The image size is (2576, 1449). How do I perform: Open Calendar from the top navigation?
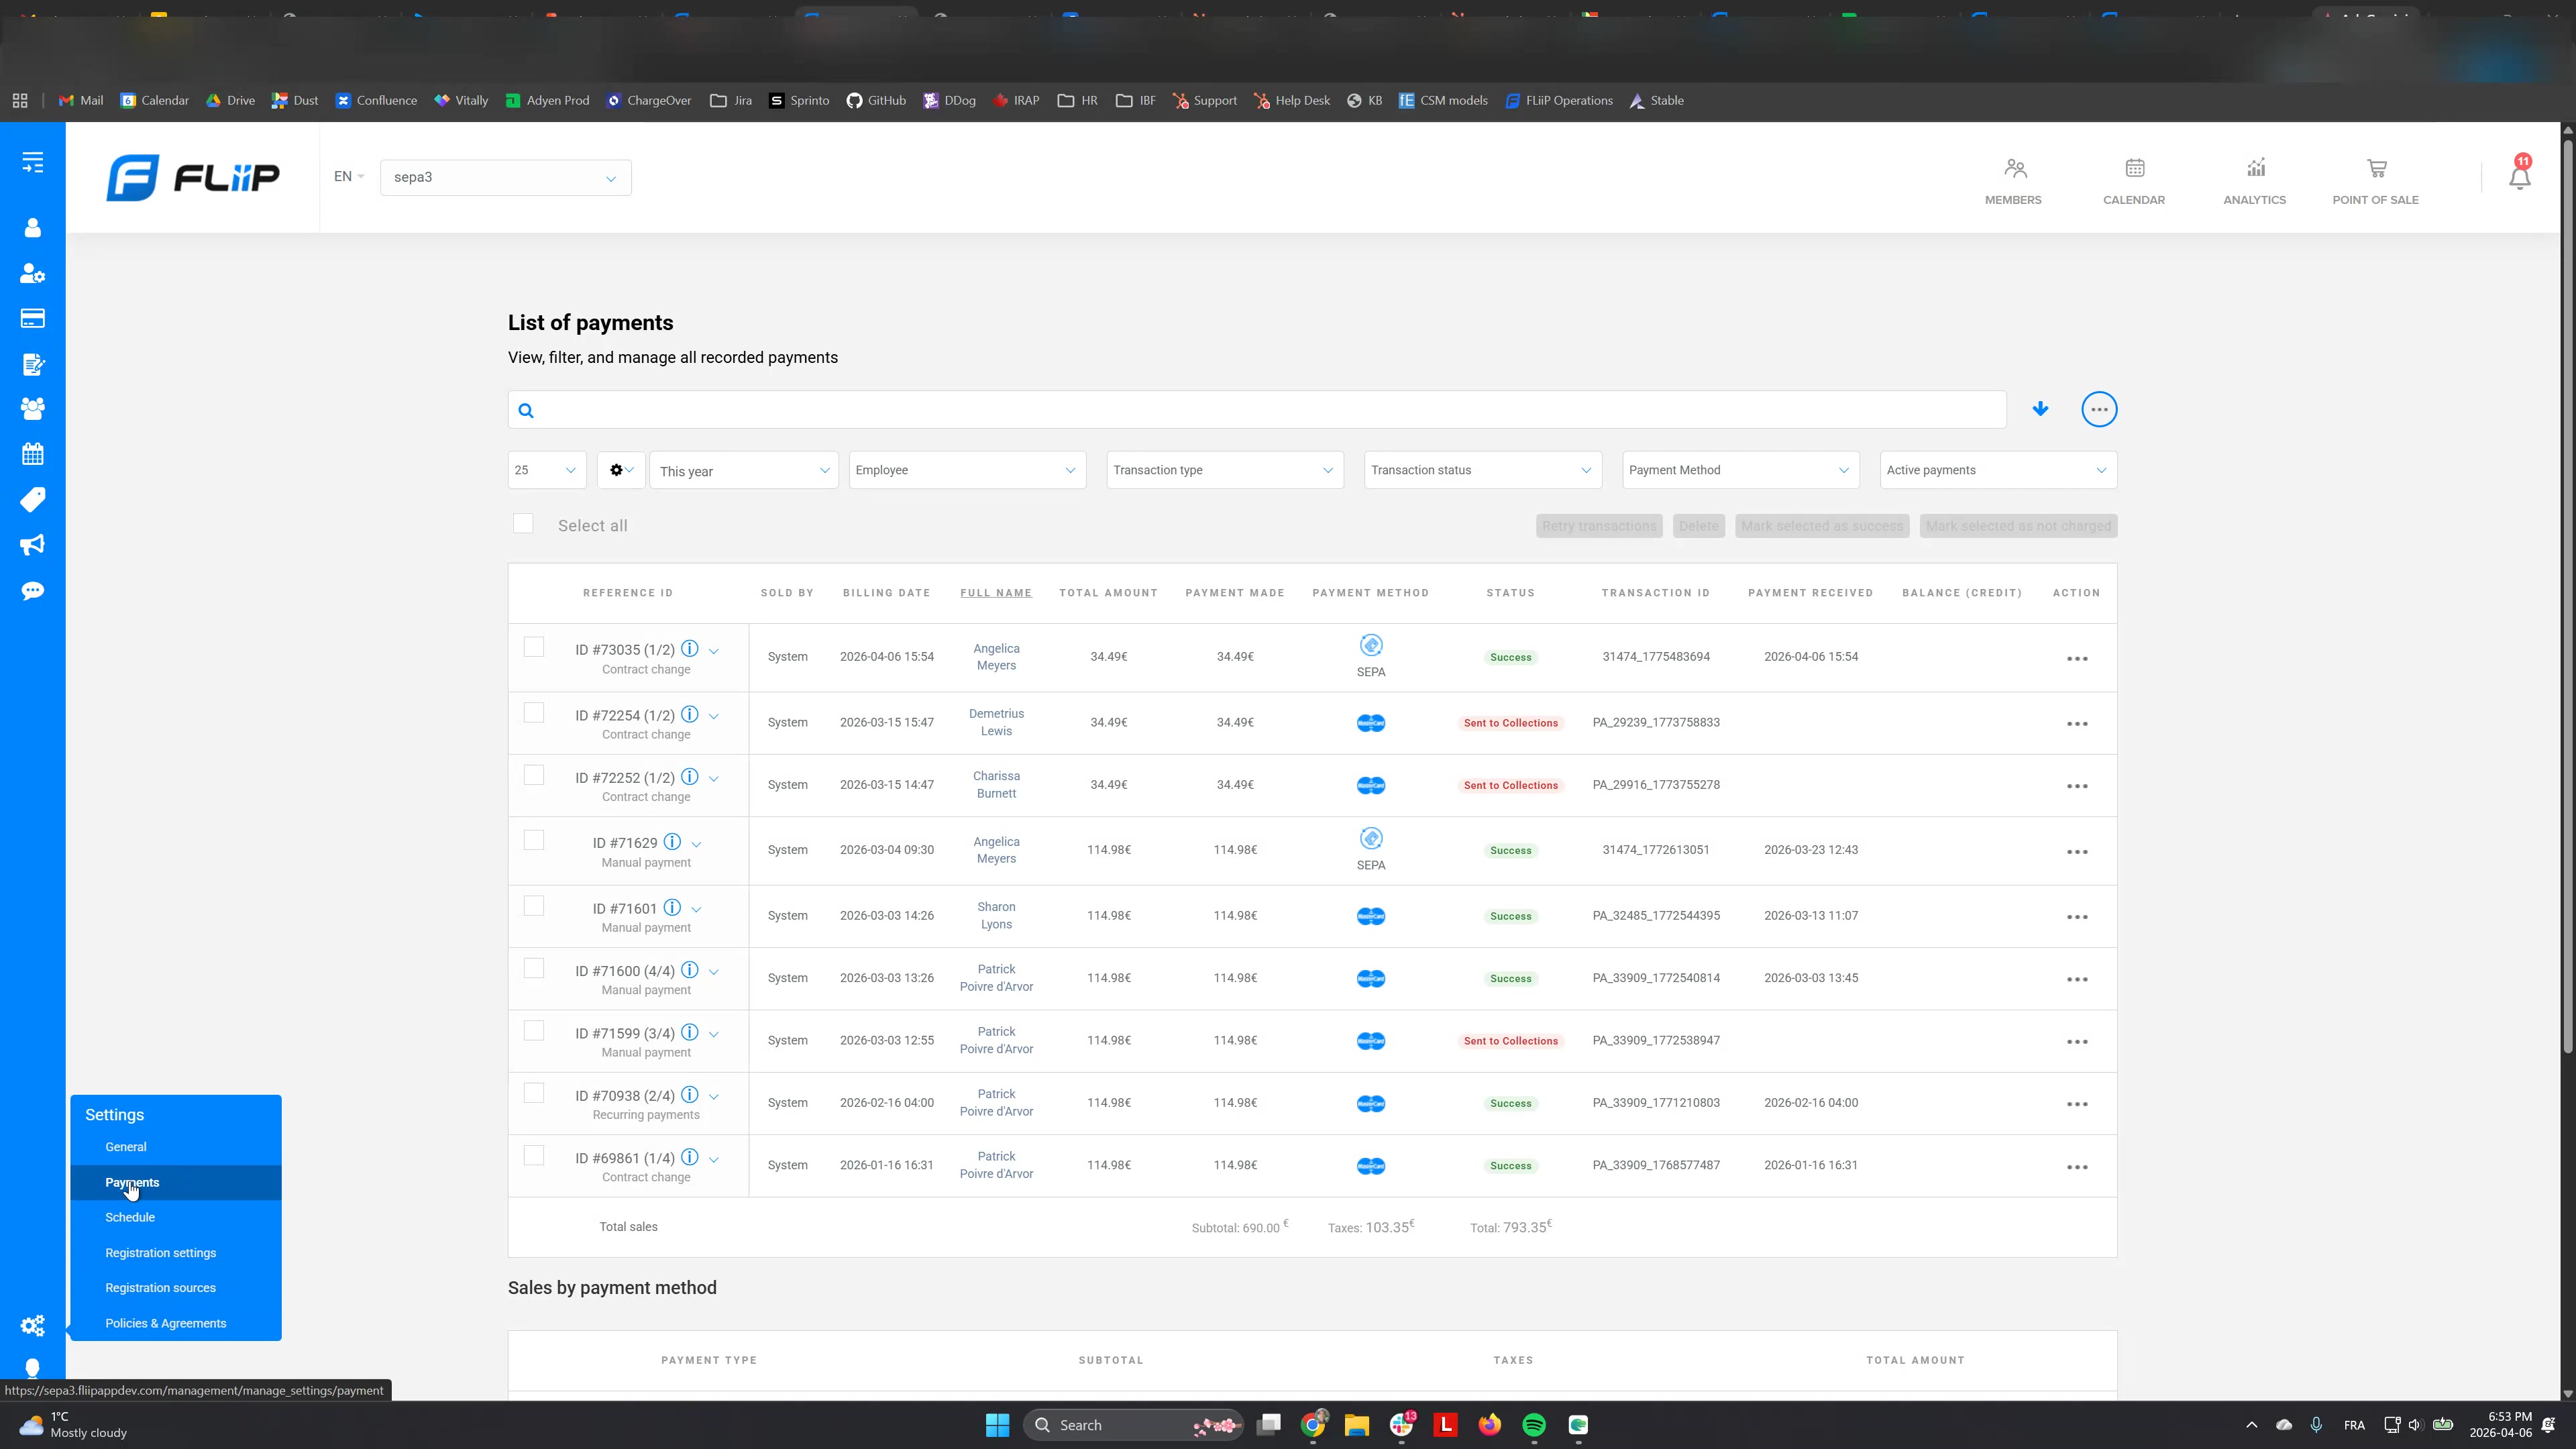pos(2134,181)
